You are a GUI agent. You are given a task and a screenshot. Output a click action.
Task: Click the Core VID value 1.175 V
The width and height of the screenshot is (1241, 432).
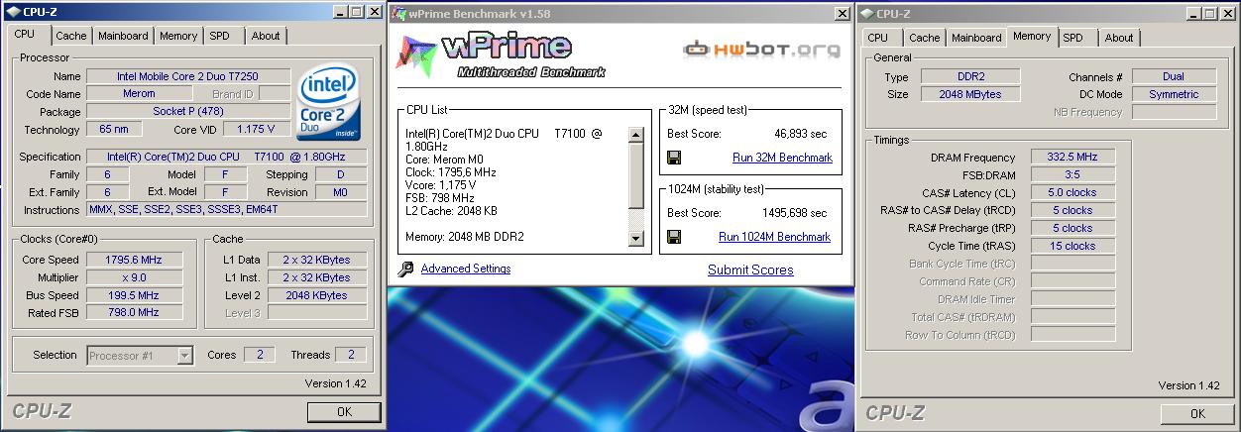[x=257, y=130]
